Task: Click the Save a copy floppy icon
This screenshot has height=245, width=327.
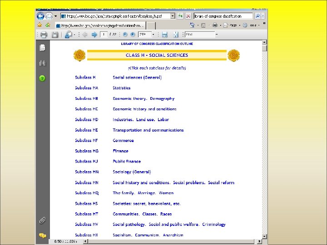Action: pos(55,34)
